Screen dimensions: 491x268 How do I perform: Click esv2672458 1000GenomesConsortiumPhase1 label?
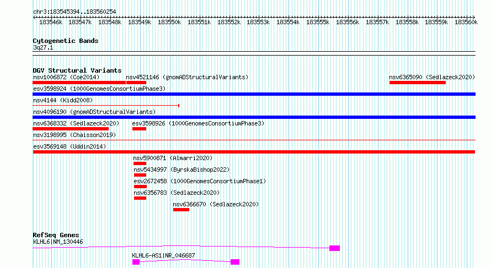click(x=200, y=181)
